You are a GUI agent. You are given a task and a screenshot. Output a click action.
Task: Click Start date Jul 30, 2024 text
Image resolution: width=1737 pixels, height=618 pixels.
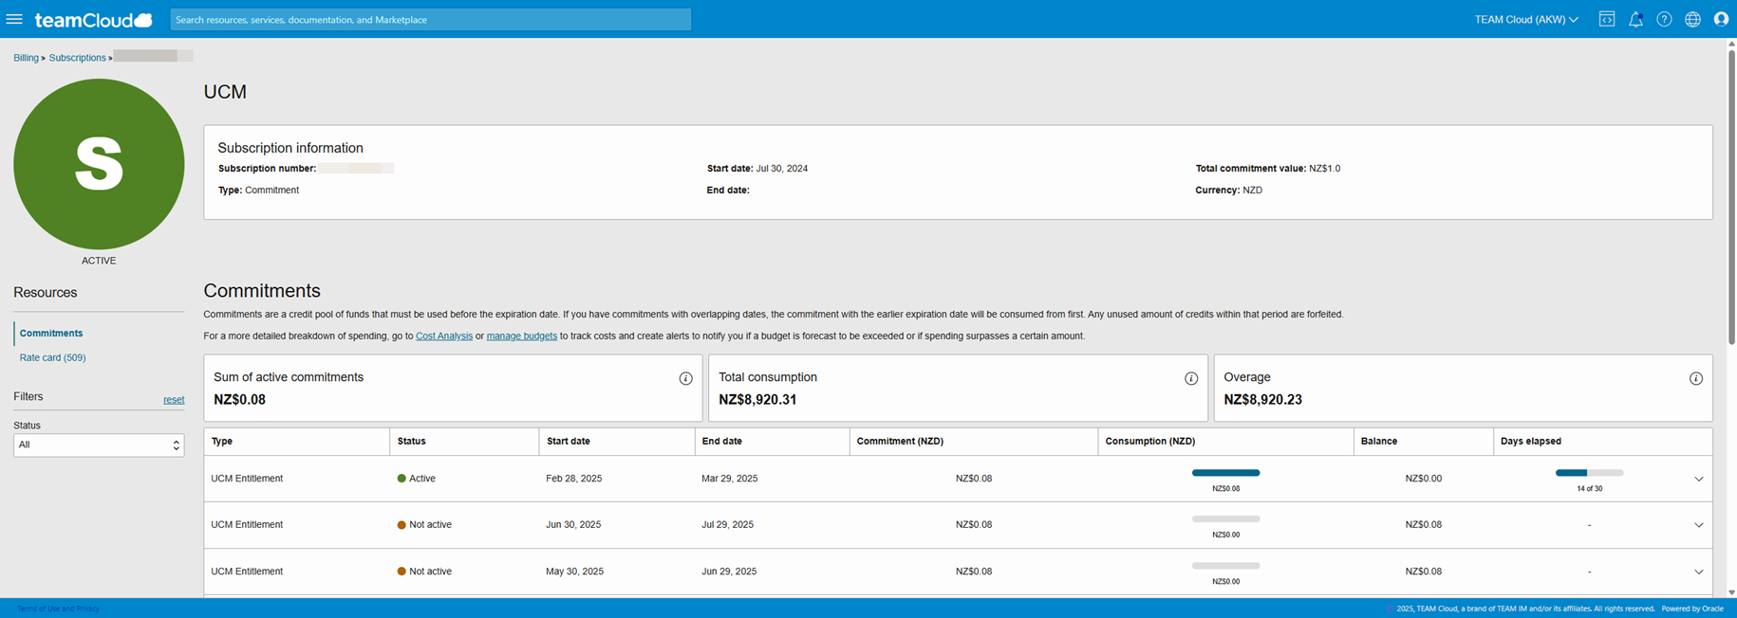click(757, 169)
